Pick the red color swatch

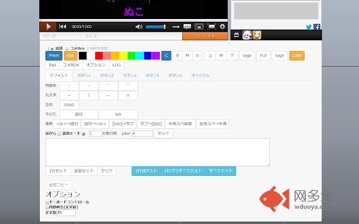[99, 56]
